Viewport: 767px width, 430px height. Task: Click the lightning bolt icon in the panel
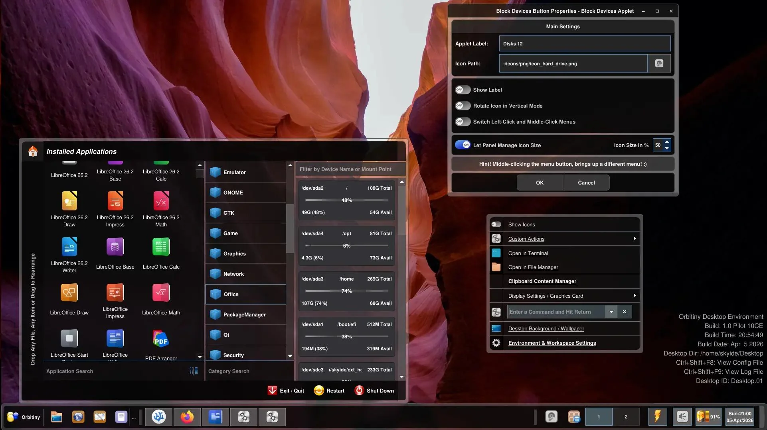[657, 417]
